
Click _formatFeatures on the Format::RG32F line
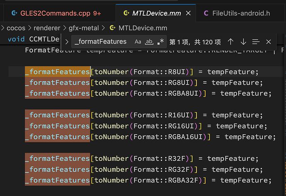(x=58, y=169)
